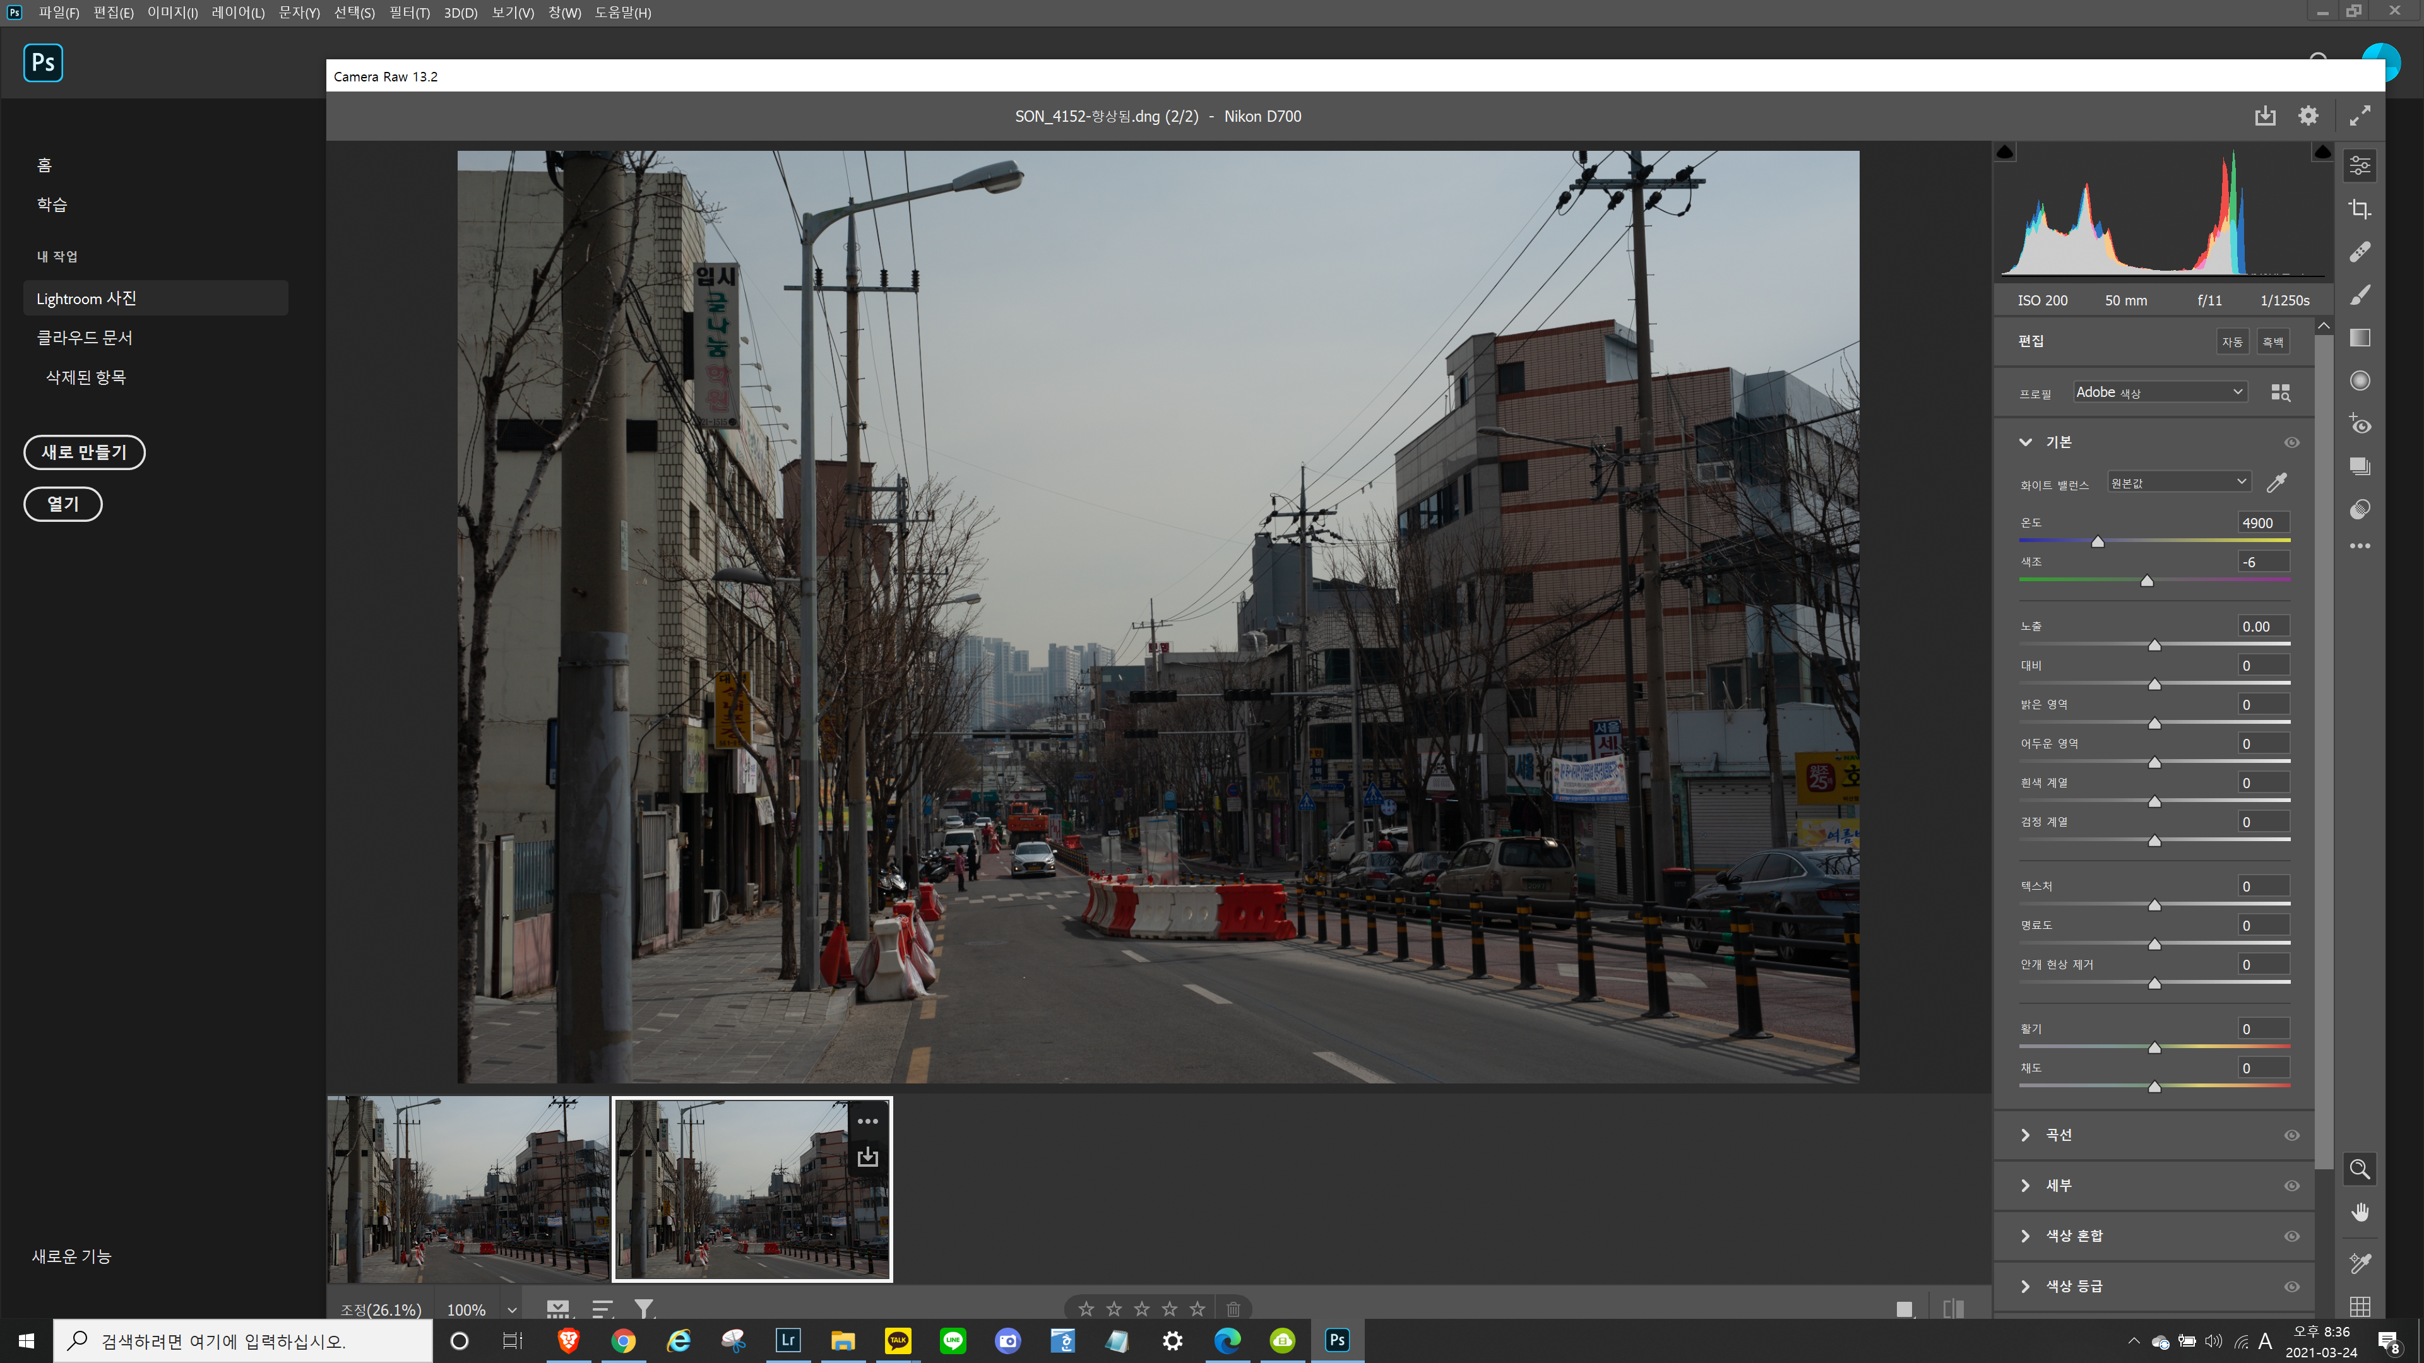This screenshot has height=1363, width=2424.
Task: Click the white balance eyedropper tool
Action: (x=2276, y=483)
